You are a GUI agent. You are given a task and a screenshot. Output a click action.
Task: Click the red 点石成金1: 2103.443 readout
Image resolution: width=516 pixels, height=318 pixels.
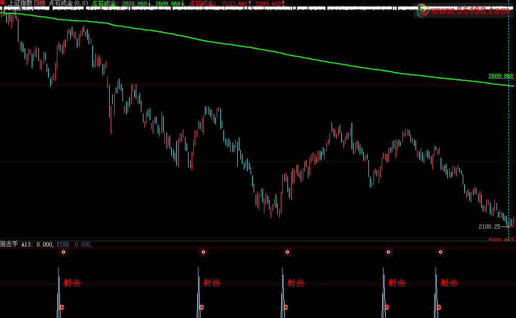click(220, 4)
